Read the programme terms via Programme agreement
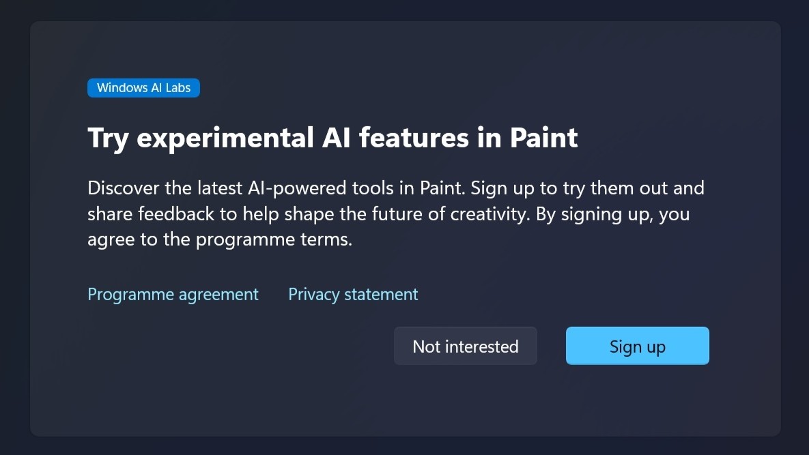This screenshot has width=809, height=455. point(173,294)
